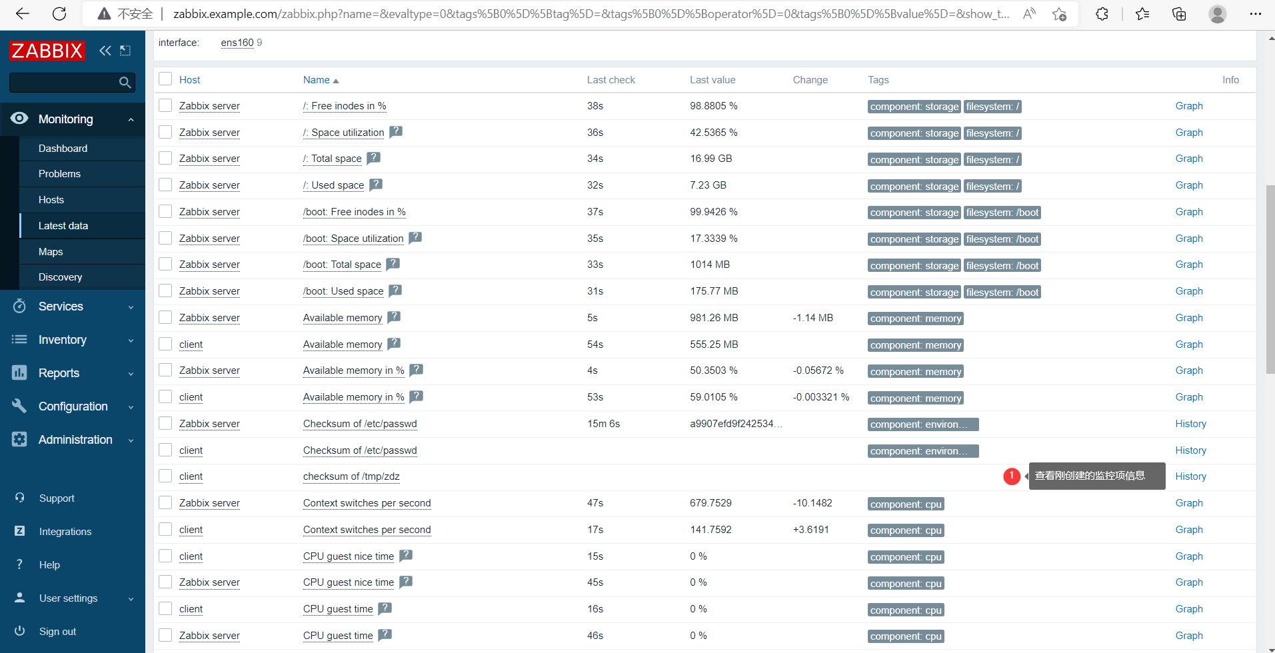Expand the Configuration menu section
The image size is (1275, 653).
coord(73,406)
